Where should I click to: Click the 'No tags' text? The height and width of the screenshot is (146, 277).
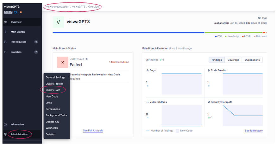click(x=262, y=18)
